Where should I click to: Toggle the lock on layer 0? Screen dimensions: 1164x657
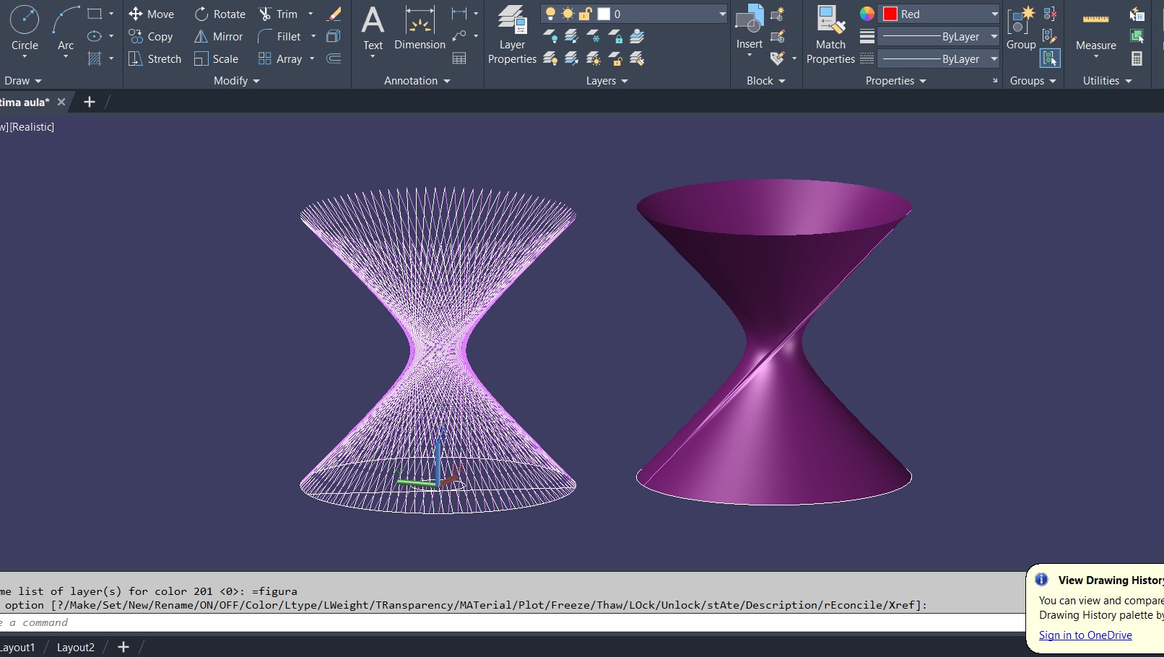585,14
